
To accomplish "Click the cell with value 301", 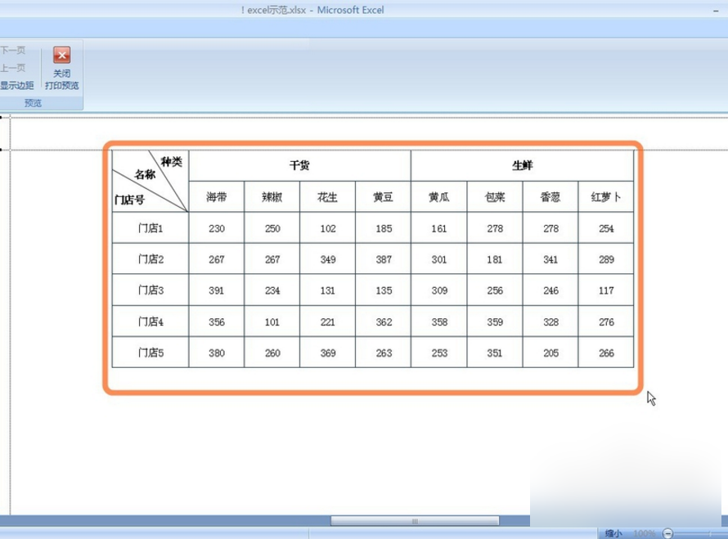I will click(439, 259).
